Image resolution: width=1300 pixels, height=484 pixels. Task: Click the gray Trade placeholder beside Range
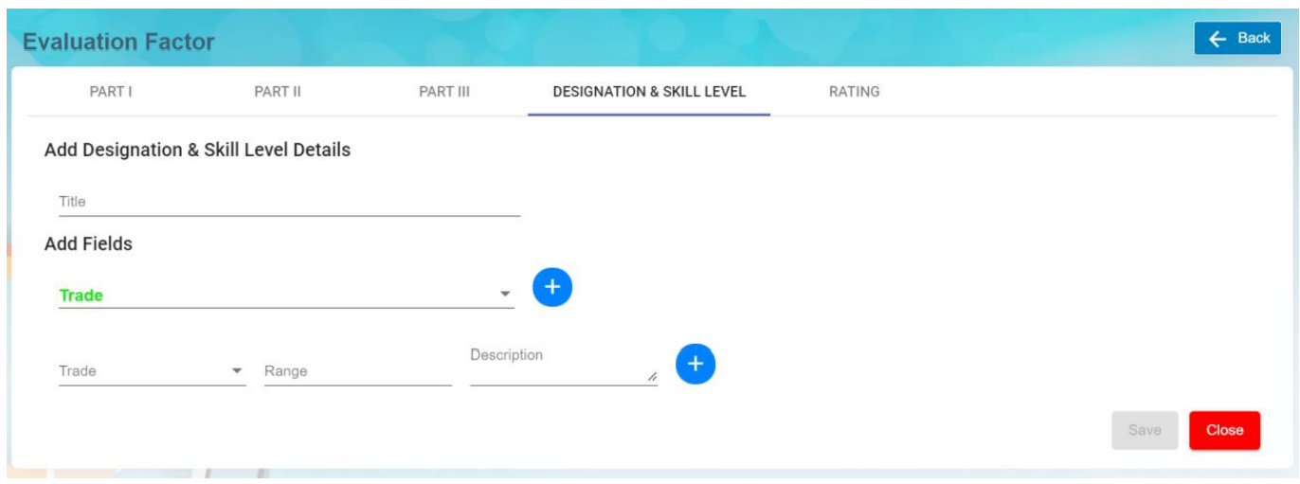pos(79,371)
